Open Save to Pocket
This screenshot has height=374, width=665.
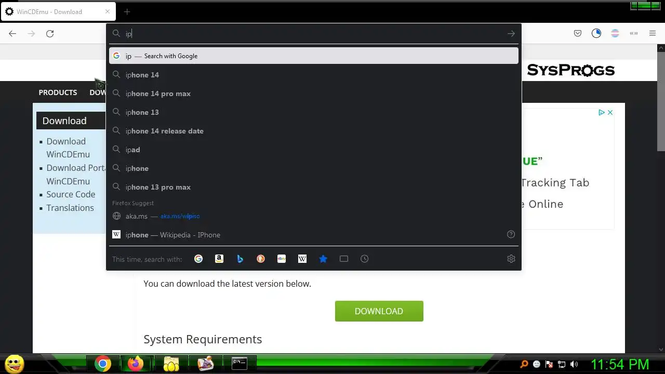tap(578, 34)
